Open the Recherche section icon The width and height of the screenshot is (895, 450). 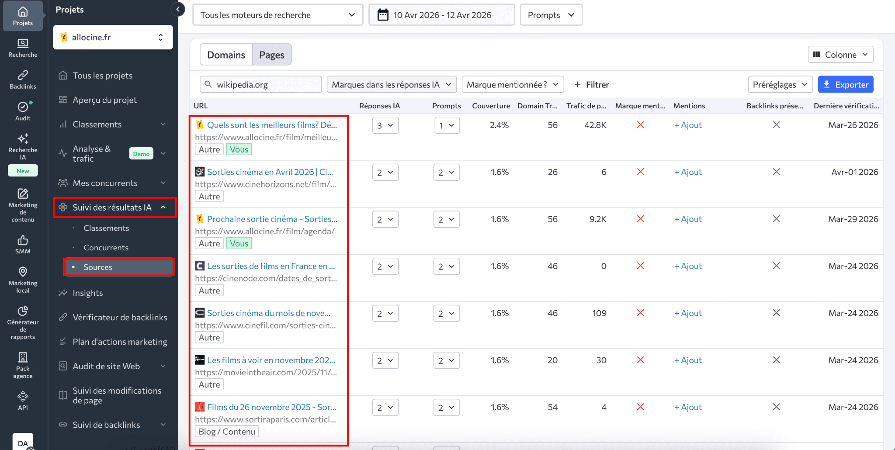23,43
